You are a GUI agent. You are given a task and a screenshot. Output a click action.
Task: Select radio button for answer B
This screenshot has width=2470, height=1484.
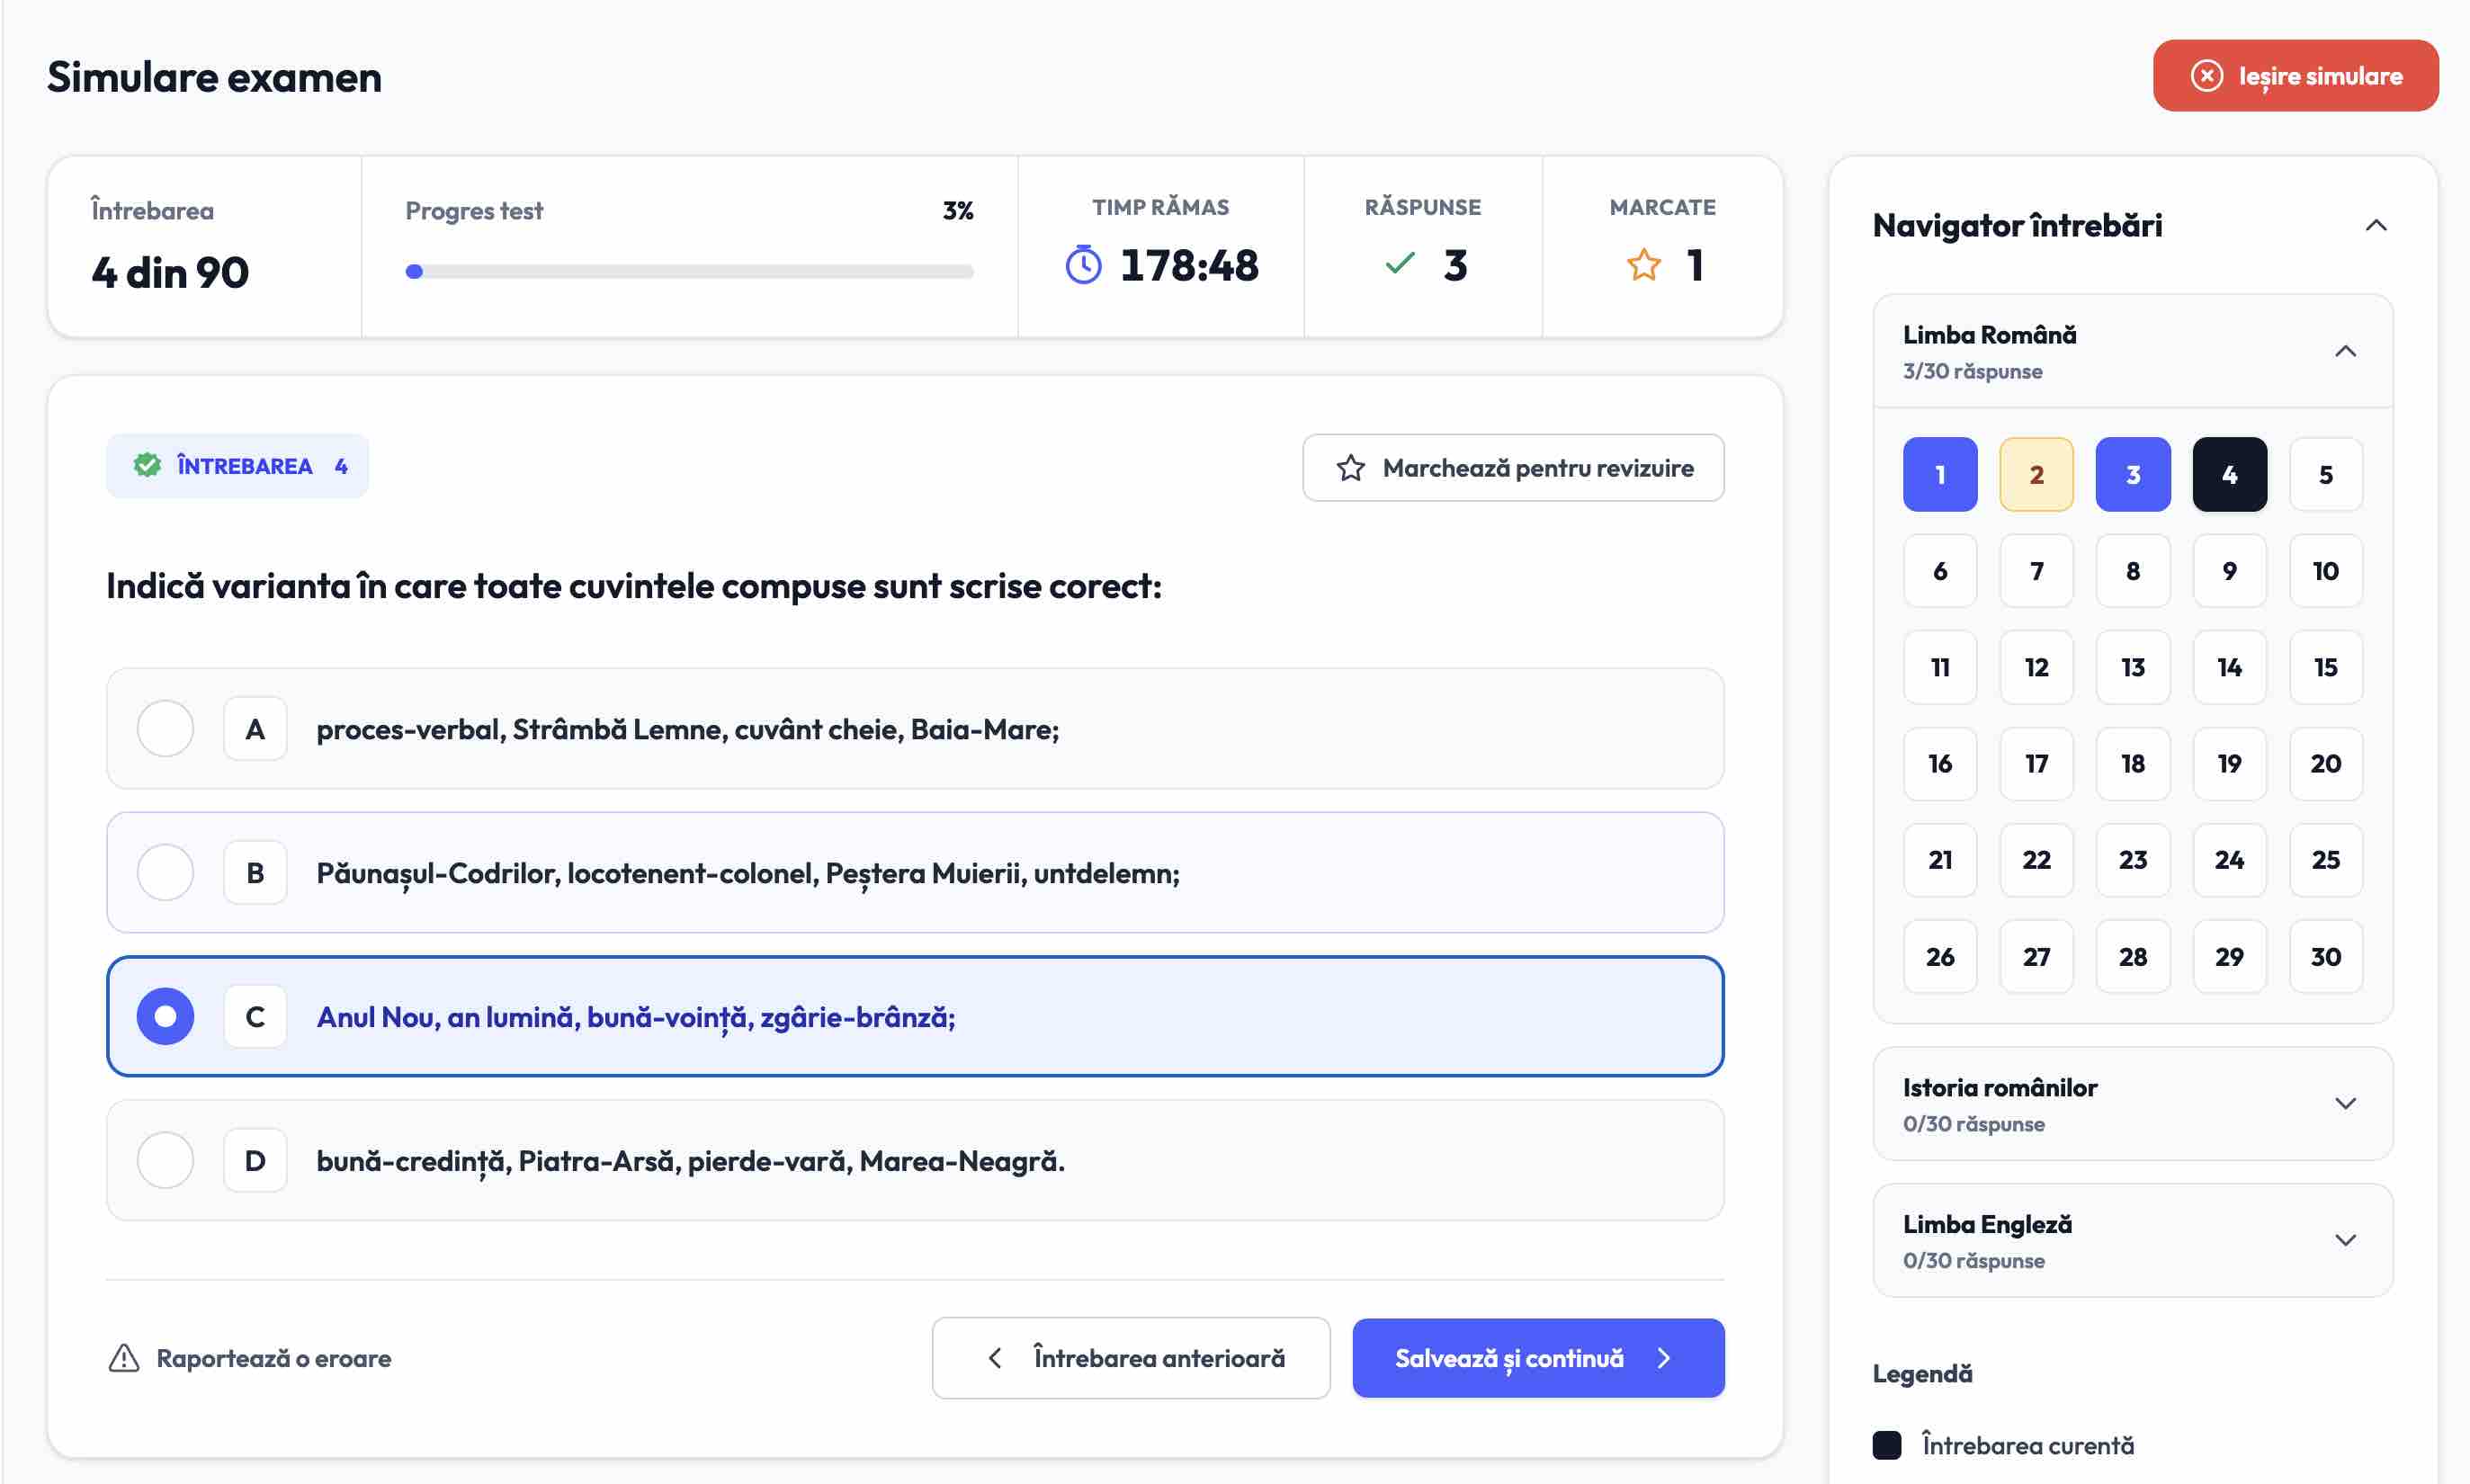tap(165, 873)
